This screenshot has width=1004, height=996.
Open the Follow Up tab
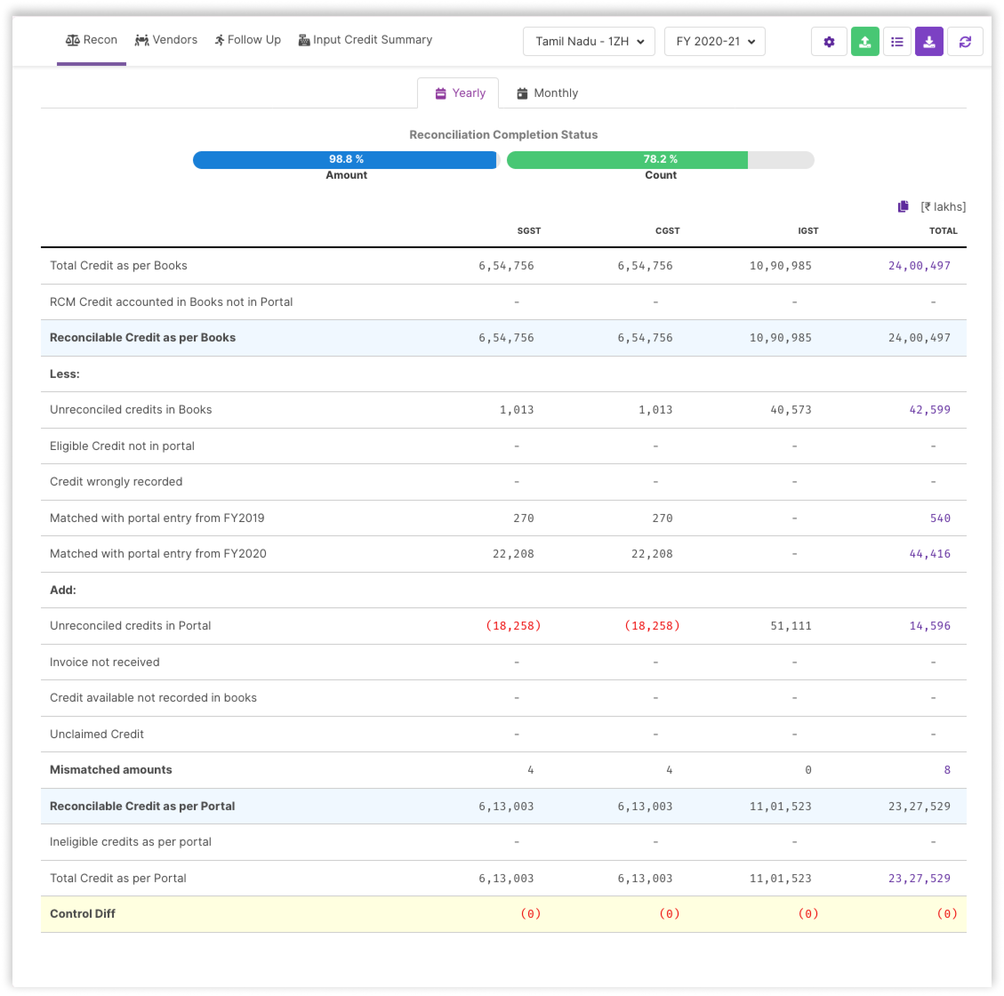coord(247,40)
